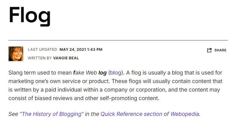Open 'The History of Blogging' link
The width and height of the screenshot is (237, 125).
pos(52,114)
